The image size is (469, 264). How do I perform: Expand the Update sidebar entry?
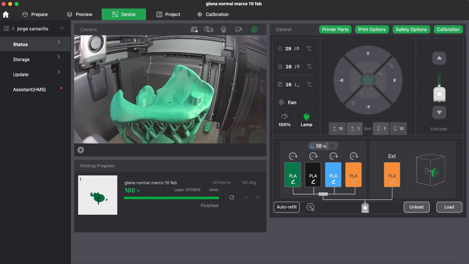pos(35,75)
